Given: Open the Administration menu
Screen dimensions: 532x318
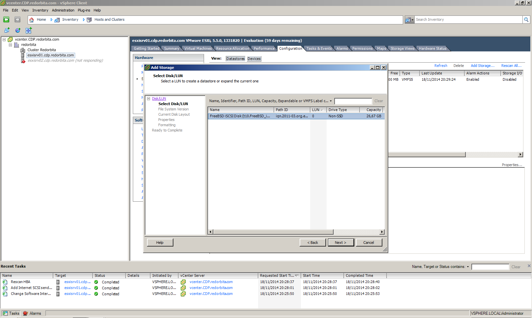Looking at the screenshot, I should point(63,10).
